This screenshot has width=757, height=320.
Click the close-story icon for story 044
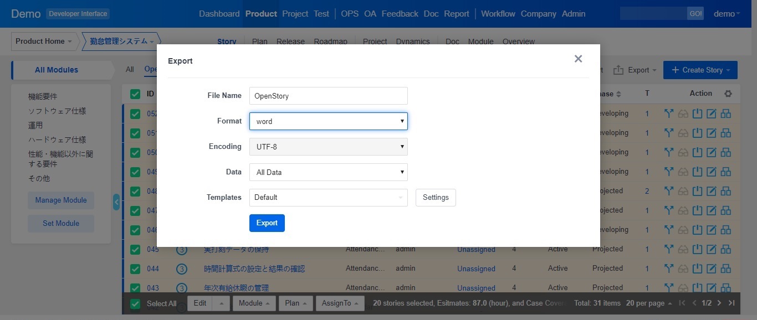point(697,269)
